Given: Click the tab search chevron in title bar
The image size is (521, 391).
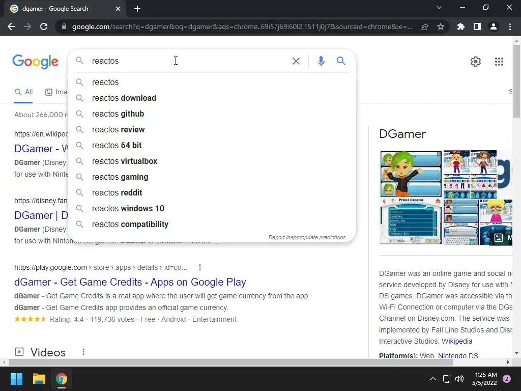Looking at the screenshot, I should pyautogui.click(x=439, y=7).
